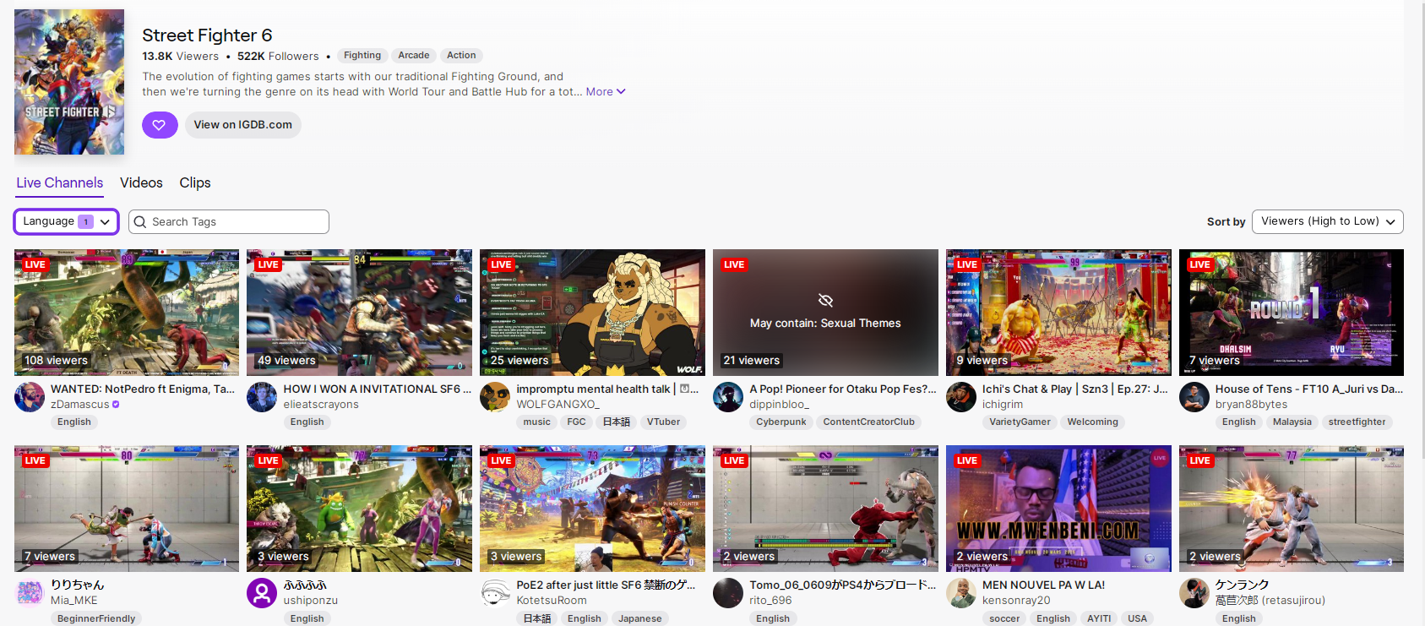Select VarietyGamer tag under ichigrim

(1020, 422)
